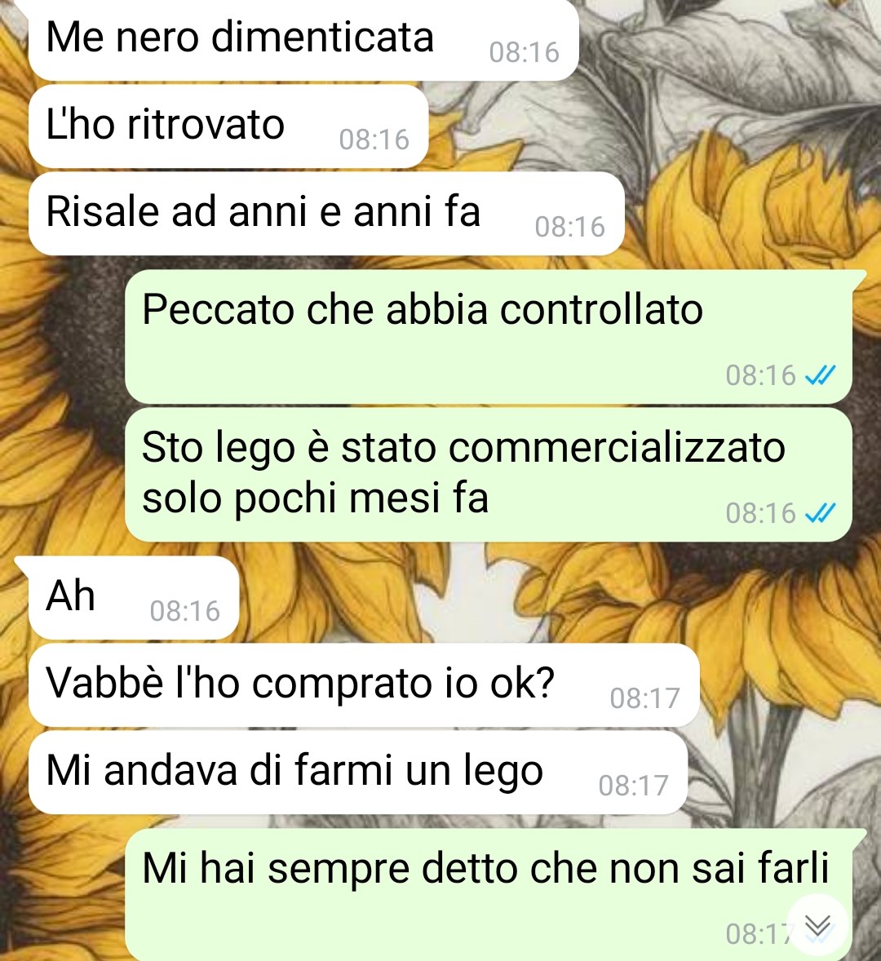Tap sent bubble 'Peccato che abbia controllato'

[489, 336]
